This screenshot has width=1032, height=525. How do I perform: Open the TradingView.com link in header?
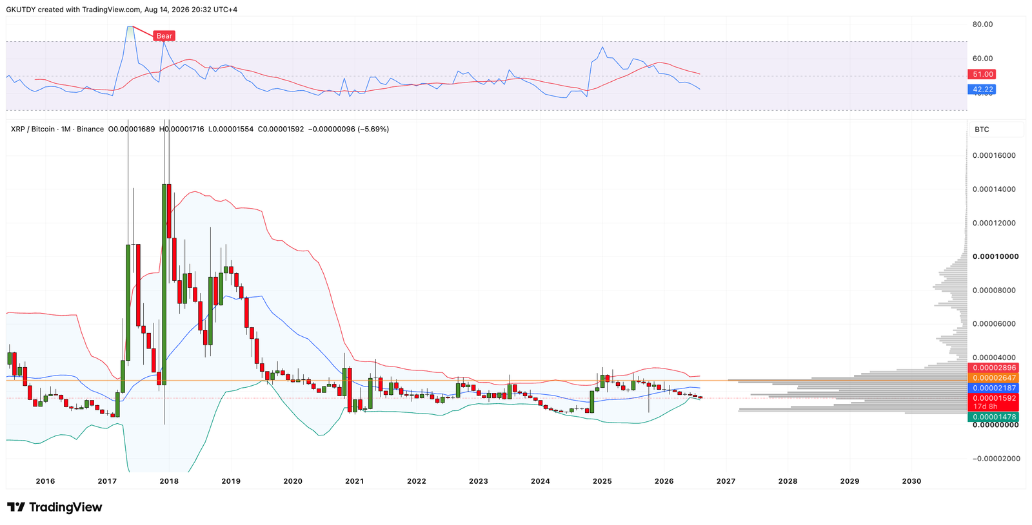pyautogui.click(x=112, y=10)
